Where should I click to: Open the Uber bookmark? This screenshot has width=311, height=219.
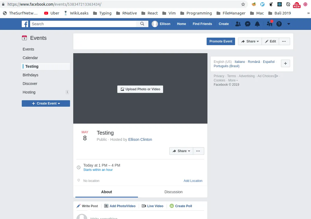52,13
